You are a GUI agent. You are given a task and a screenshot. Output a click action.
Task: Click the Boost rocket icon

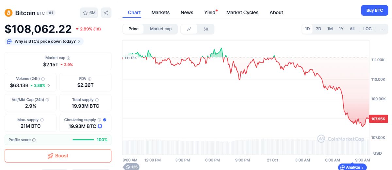50,156
